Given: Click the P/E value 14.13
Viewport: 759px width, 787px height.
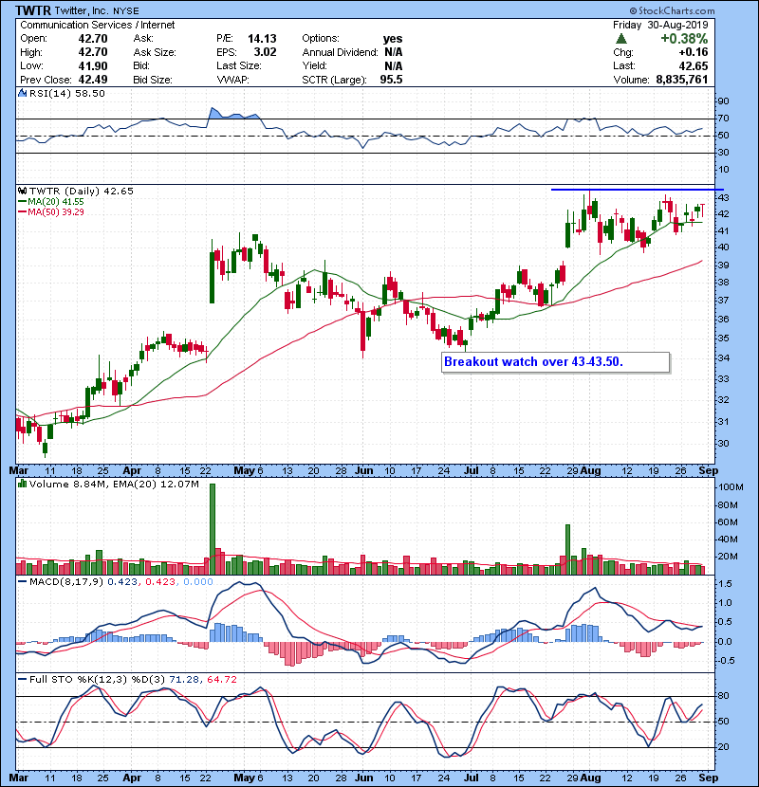Looking at the screenshot, I should point(262,39).
